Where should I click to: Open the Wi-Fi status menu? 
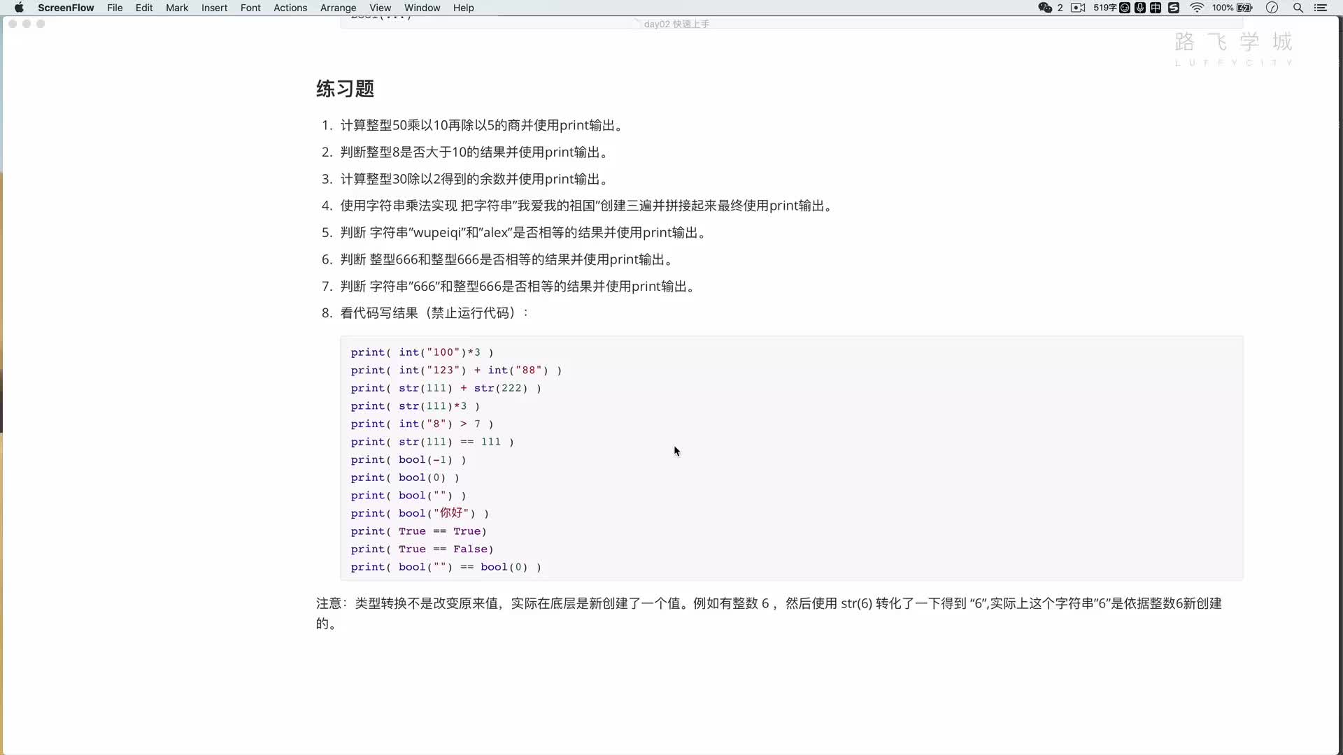(1197, 8)
